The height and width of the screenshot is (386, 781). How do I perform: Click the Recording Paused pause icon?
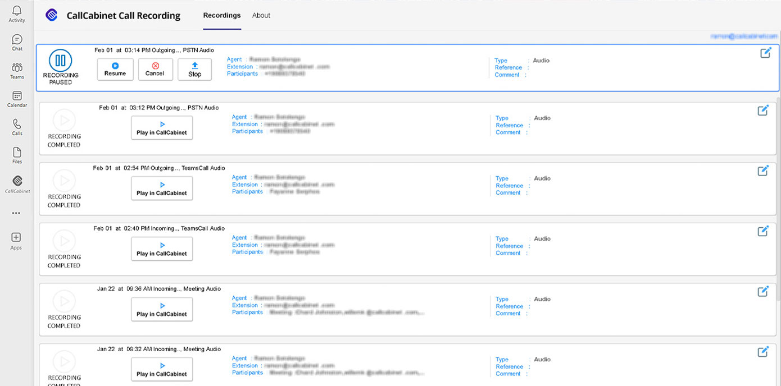pyautogui.click(x=60, y=60)
